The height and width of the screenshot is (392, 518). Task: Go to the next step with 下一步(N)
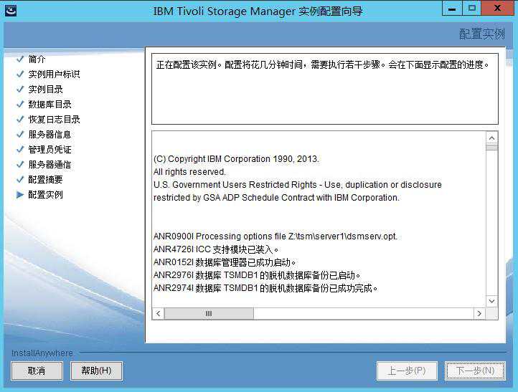(x=470, y=371)
